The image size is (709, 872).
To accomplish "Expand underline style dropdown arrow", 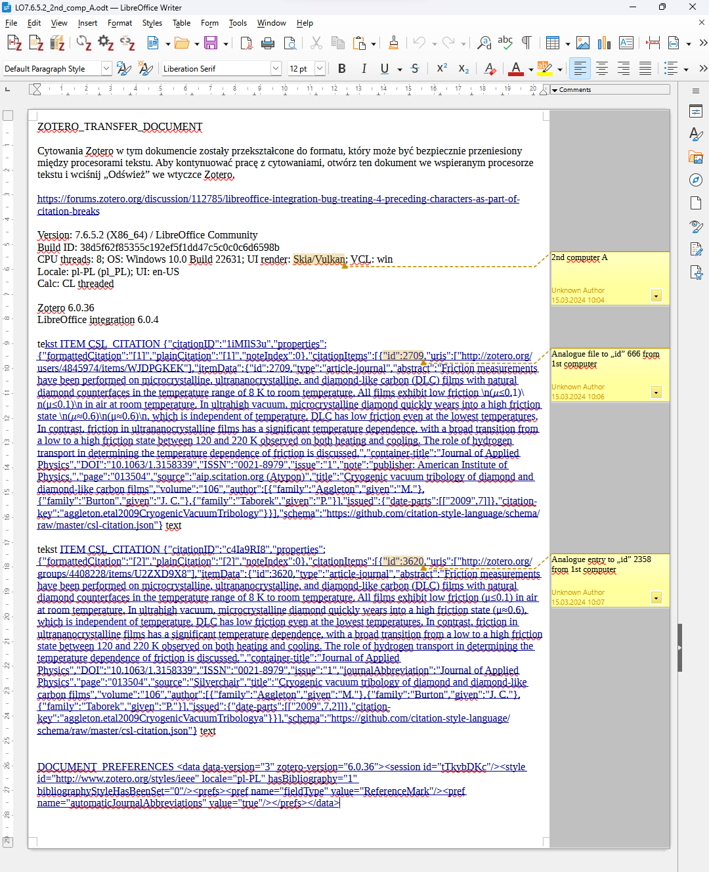I will tap(399, 69).
